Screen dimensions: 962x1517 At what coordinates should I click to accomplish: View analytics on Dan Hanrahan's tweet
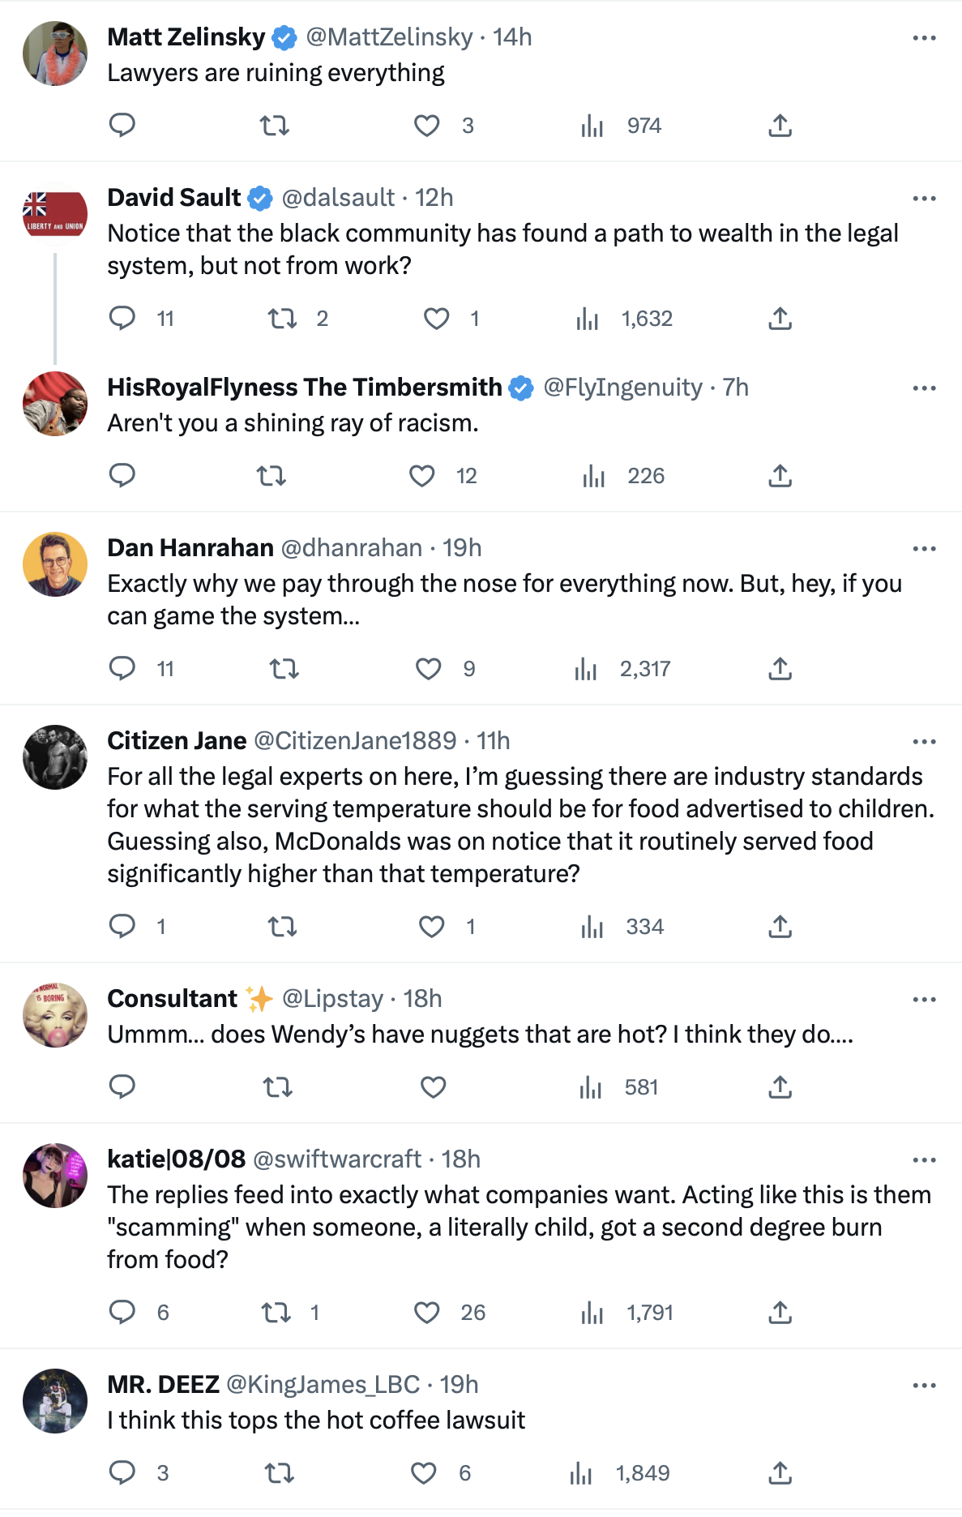[586, 669]
